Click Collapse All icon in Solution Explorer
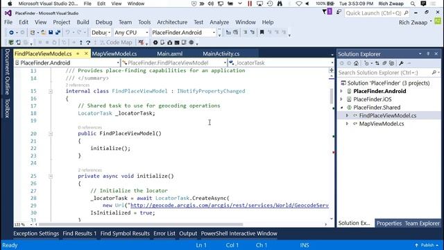 click(x=384, y=63)
